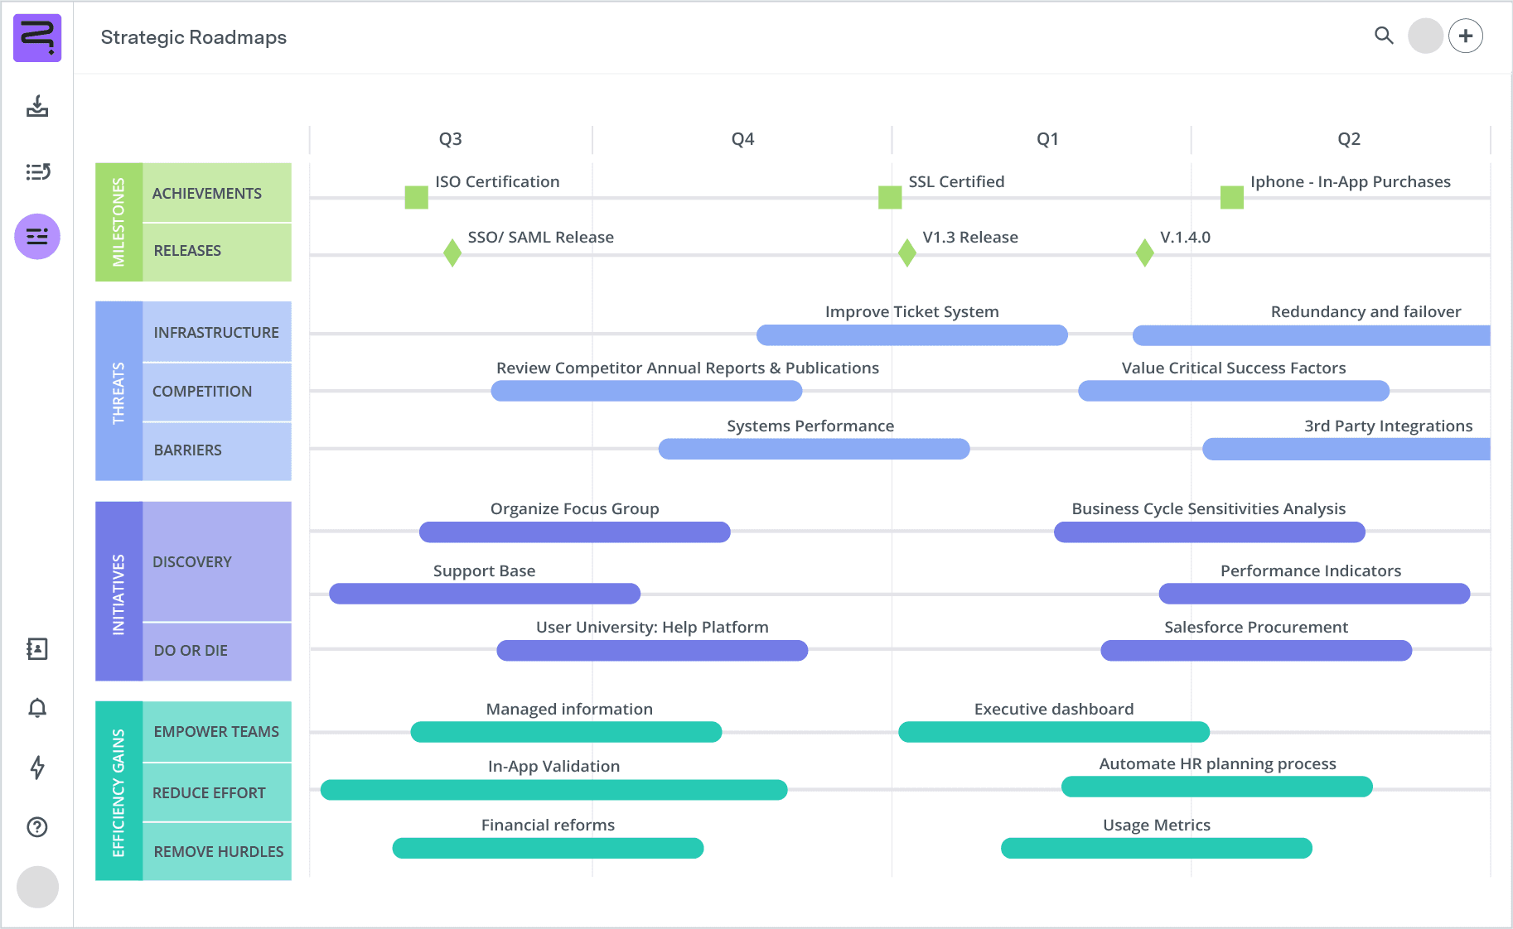Open help via the question mark icon
Screen dimensions: 1513x929
click(x=37, y=827)
